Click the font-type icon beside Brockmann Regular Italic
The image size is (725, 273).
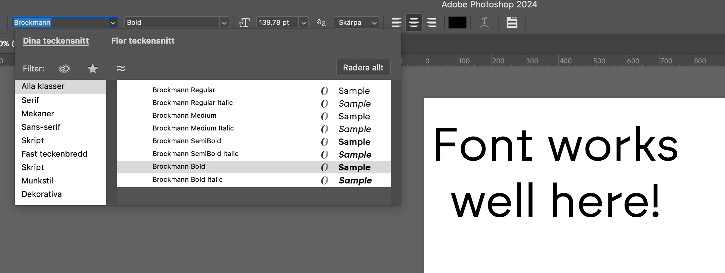(324, 104)
